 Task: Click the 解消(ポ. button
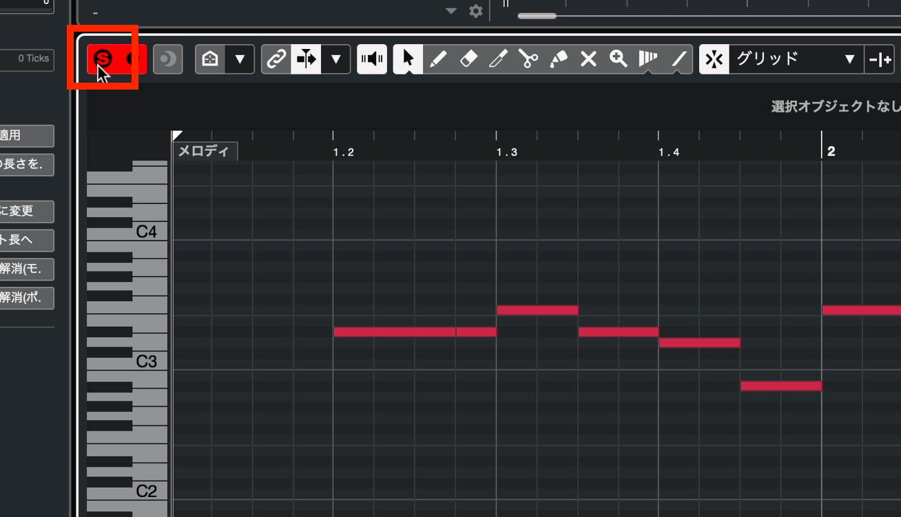[26, 298]
